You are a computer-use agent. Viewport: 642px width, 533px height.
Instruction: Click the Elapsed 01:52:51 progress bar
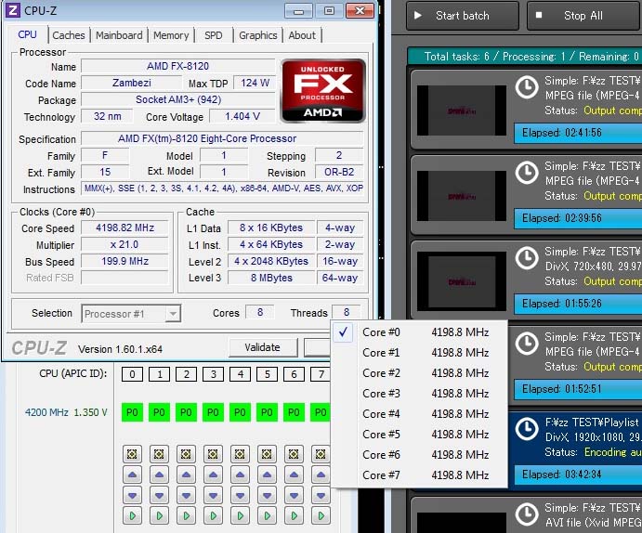[x=578, y=388]
